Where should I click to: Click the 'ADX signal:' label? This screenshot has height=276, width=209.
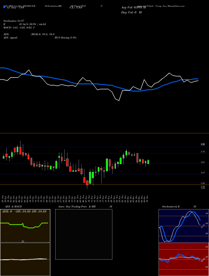[10, 38]
